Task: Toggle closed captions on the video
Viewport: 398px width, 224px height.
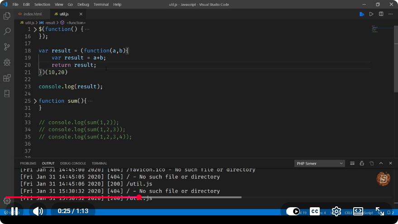Action: (315, 211)
